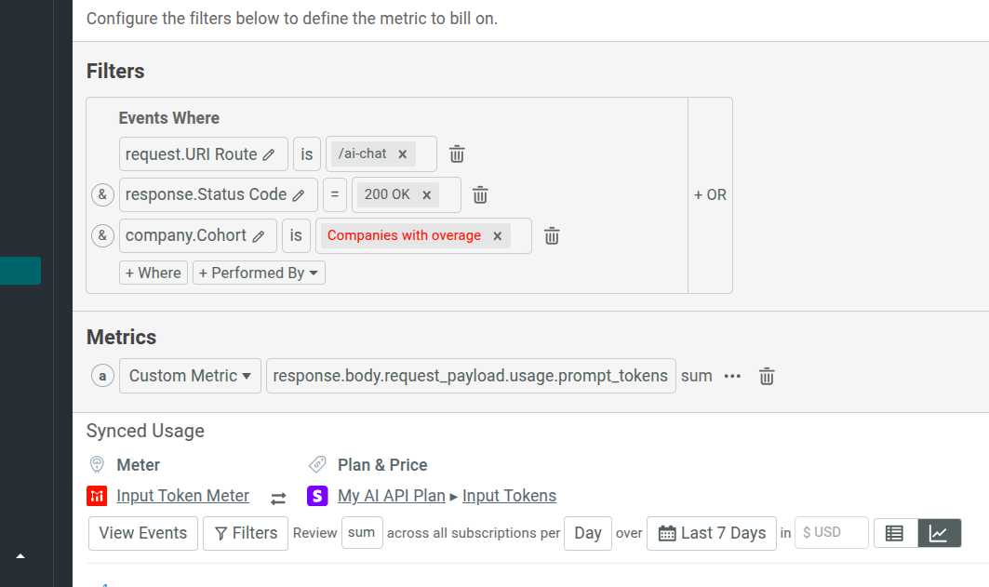Open the Last 7 Days calendar picker
Image resolution: width=989 pixels, height=587 pixels.
point(711,533)
